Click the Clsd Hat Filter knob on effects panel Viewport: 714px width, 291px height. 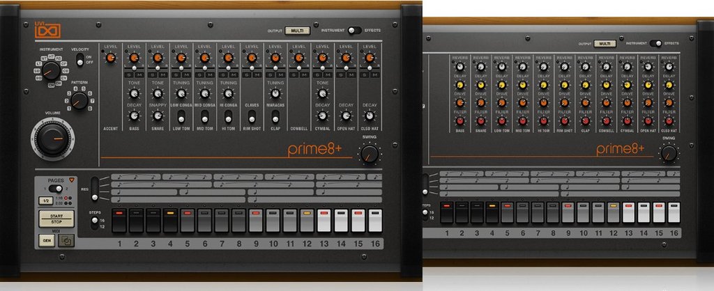pos(669,121)
